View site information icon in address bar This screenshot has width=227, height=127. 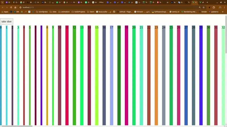tap(20, 7)
